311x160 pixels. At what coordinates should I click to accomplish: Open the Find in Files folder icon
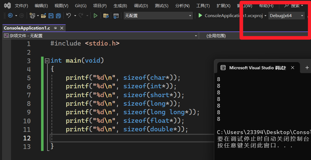(x=106, y=16)
